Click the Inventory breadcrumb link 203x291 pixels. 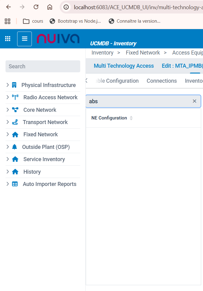pyautogui.click(x=102, y=53)
